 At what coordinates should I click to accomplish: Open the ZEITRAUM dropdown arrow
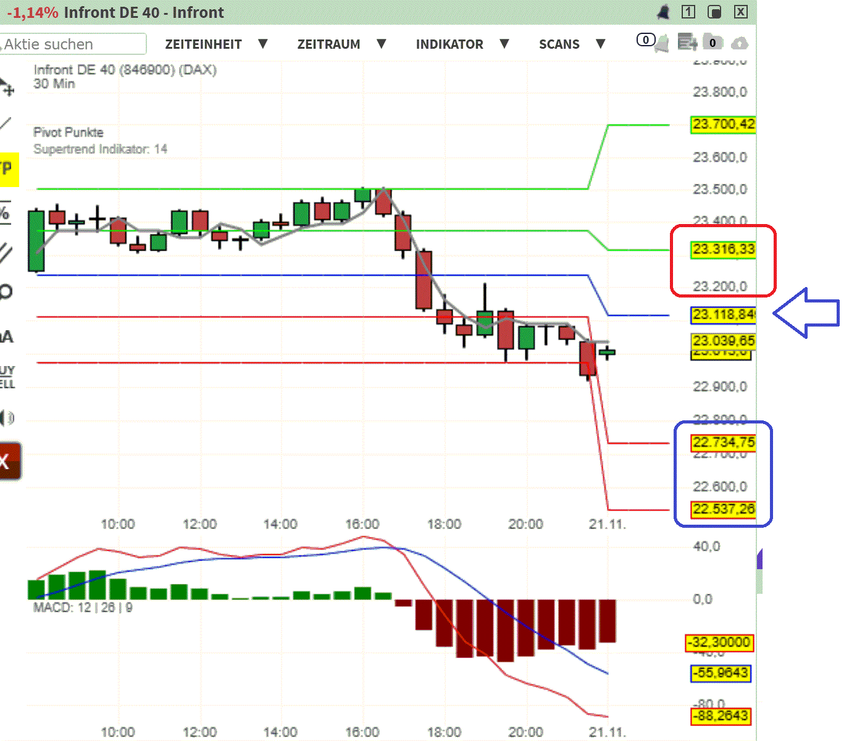click(x=382, y=44)
